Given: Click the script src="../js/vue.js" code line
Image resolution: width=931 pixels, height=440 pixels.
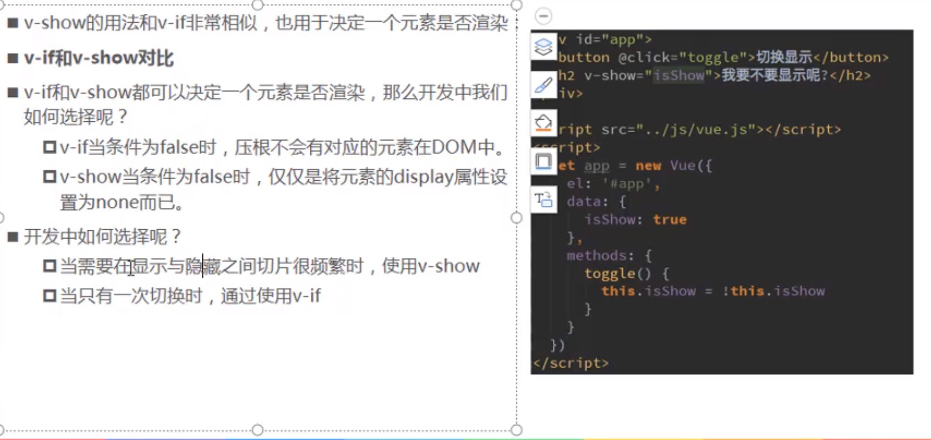Looking at the screenshot, I should pos(699,130).
